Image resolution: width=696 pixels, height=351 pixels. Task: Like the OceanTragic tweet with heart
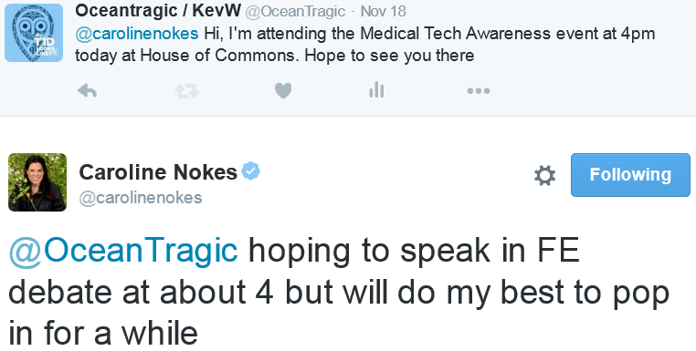click(x=283, y=91)
